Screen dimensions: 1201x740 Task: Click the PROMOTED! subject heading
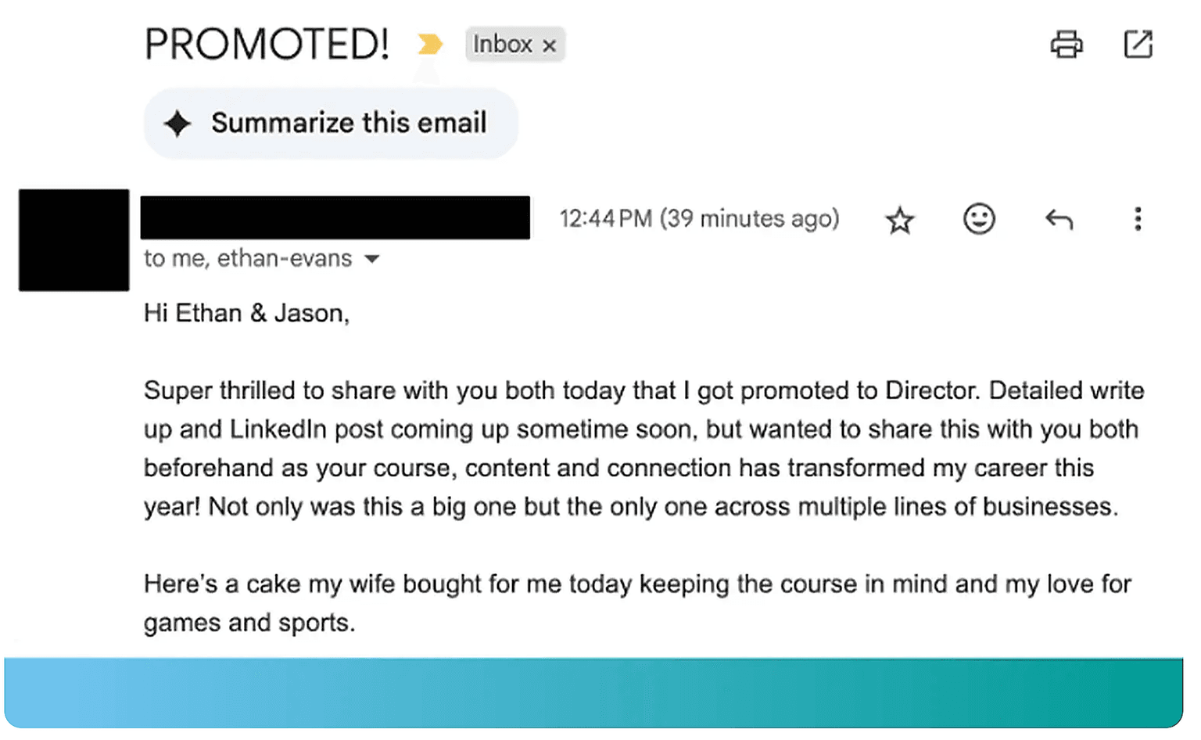(267, 44)
